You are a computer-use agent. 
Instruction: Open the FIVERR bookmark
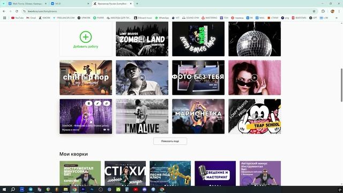[99, 18]
